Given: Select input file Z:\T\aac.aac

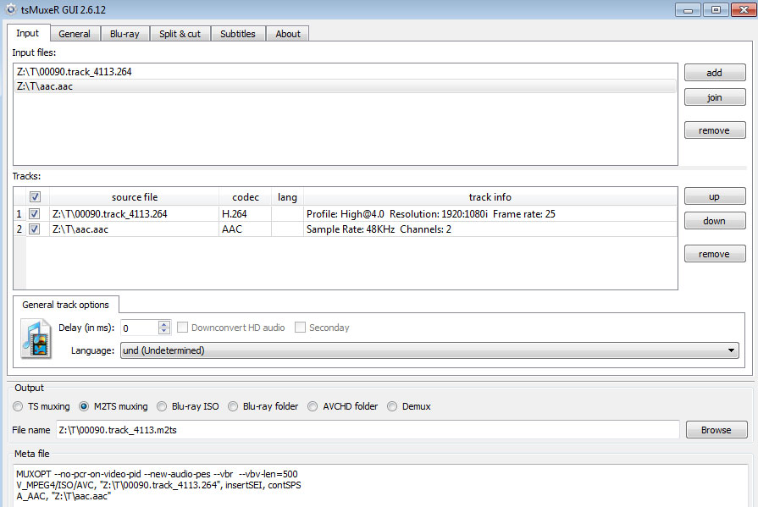Looking at the screenshot, I should coord(346,86).
